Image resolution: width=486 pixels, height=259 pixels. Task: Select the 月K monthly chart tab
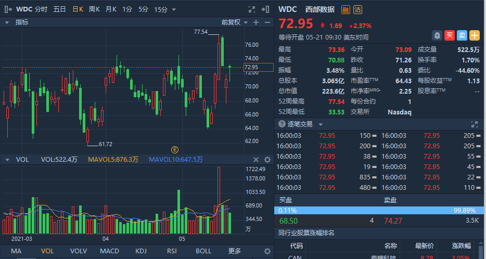coord(111,9)
